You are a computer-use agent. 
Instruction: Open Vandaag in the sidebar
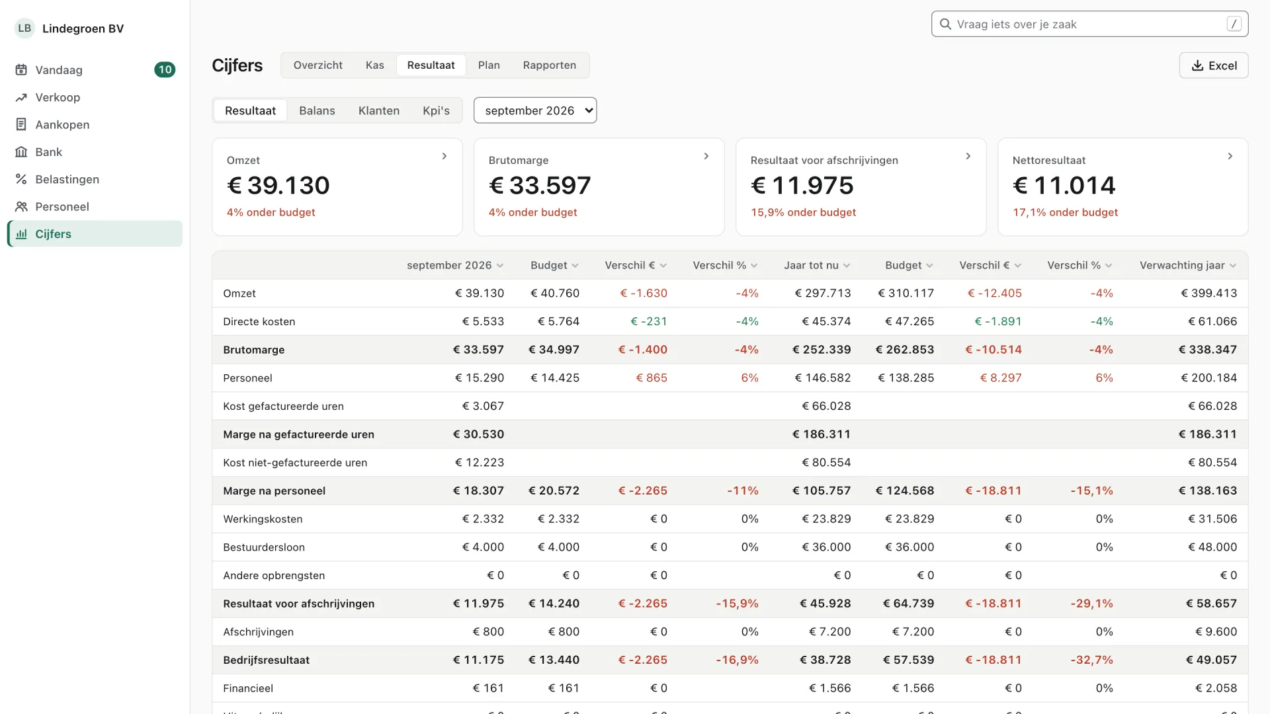pyautogui.click(x=95, y=70)
